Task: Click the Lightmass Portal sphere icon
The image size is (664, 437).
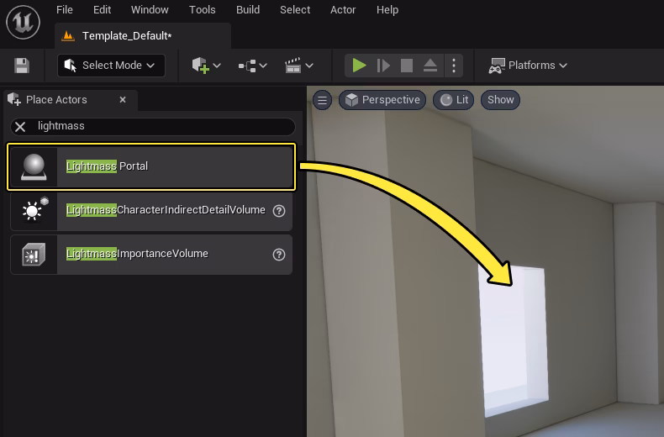Action: (34, 167)
